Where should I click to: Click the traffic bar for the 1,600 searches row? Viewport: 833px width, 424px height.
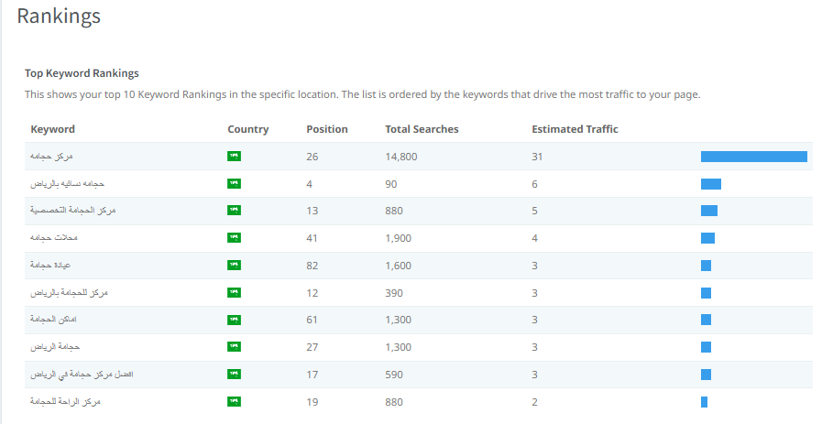(706, 266)
